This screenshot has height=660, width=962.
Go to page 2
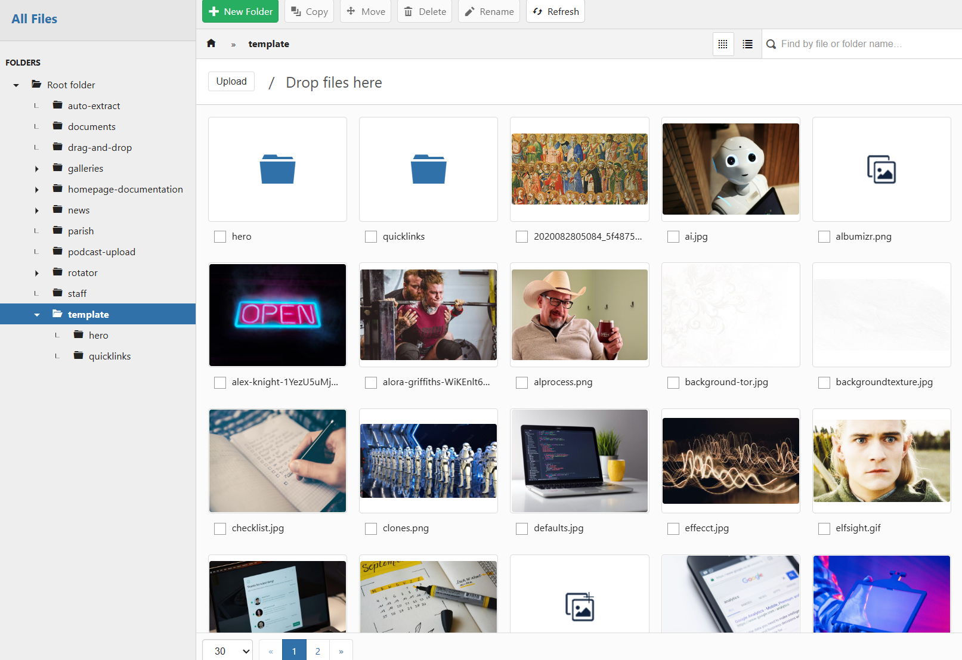pos(318,651)
